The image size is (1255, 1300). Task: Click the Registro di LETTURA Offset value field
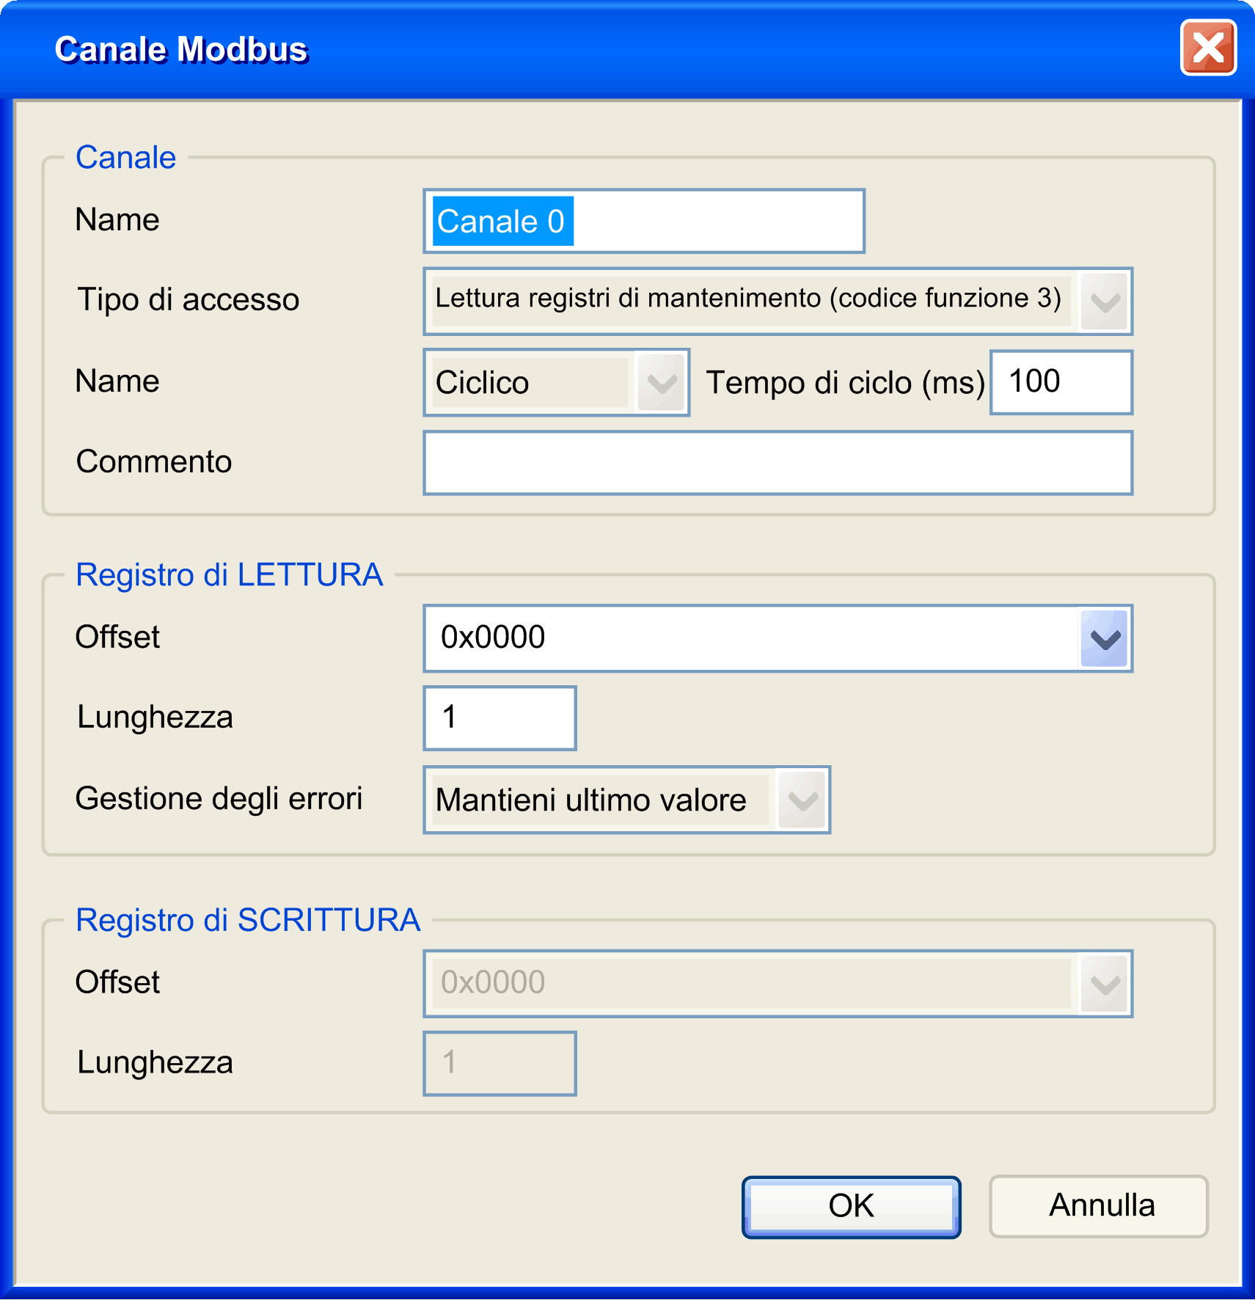(748, 638)
